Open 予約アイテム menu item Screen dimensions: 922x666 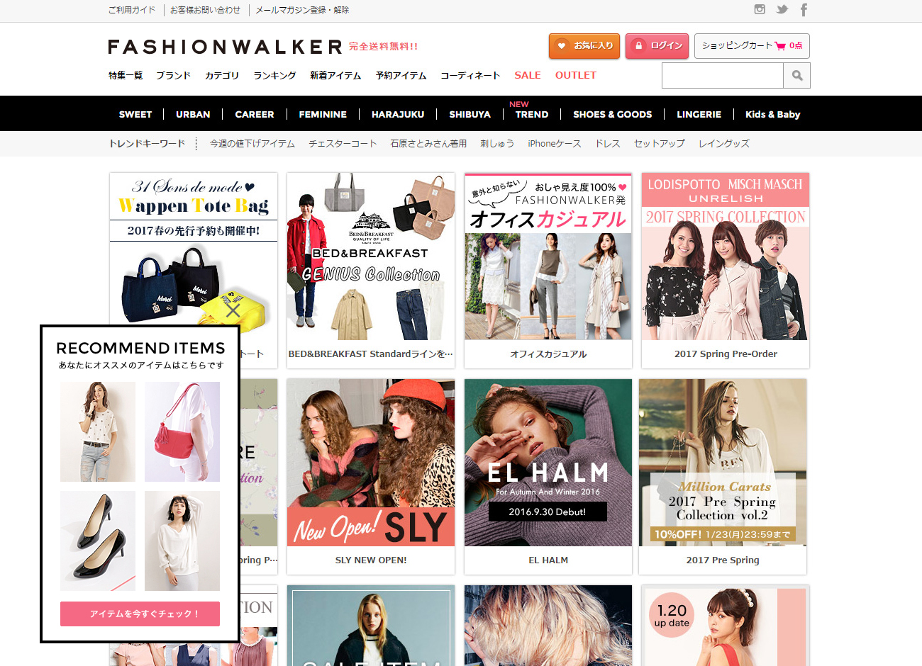401,75
